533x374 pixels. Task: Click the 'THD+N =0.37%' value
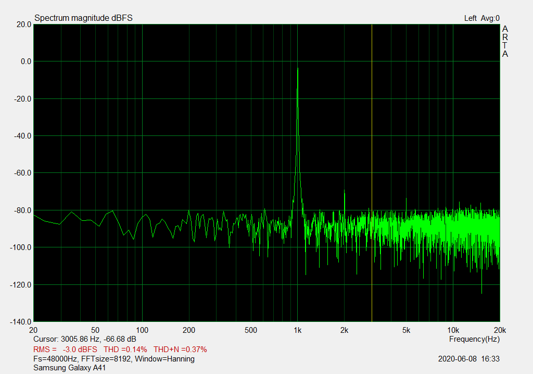[180, 350]
